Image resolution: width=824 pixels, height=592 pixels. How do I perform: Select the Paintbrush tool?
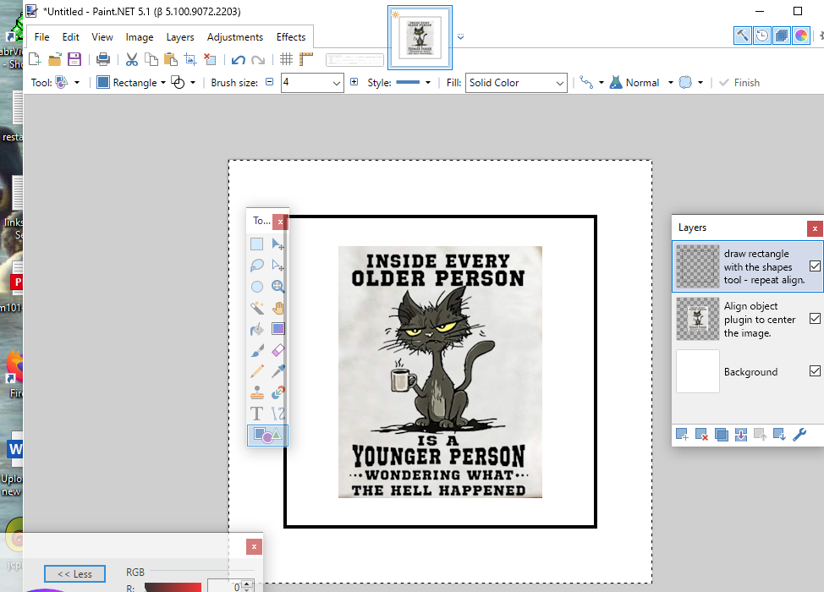pyautogui.click(x=257, y=350)
